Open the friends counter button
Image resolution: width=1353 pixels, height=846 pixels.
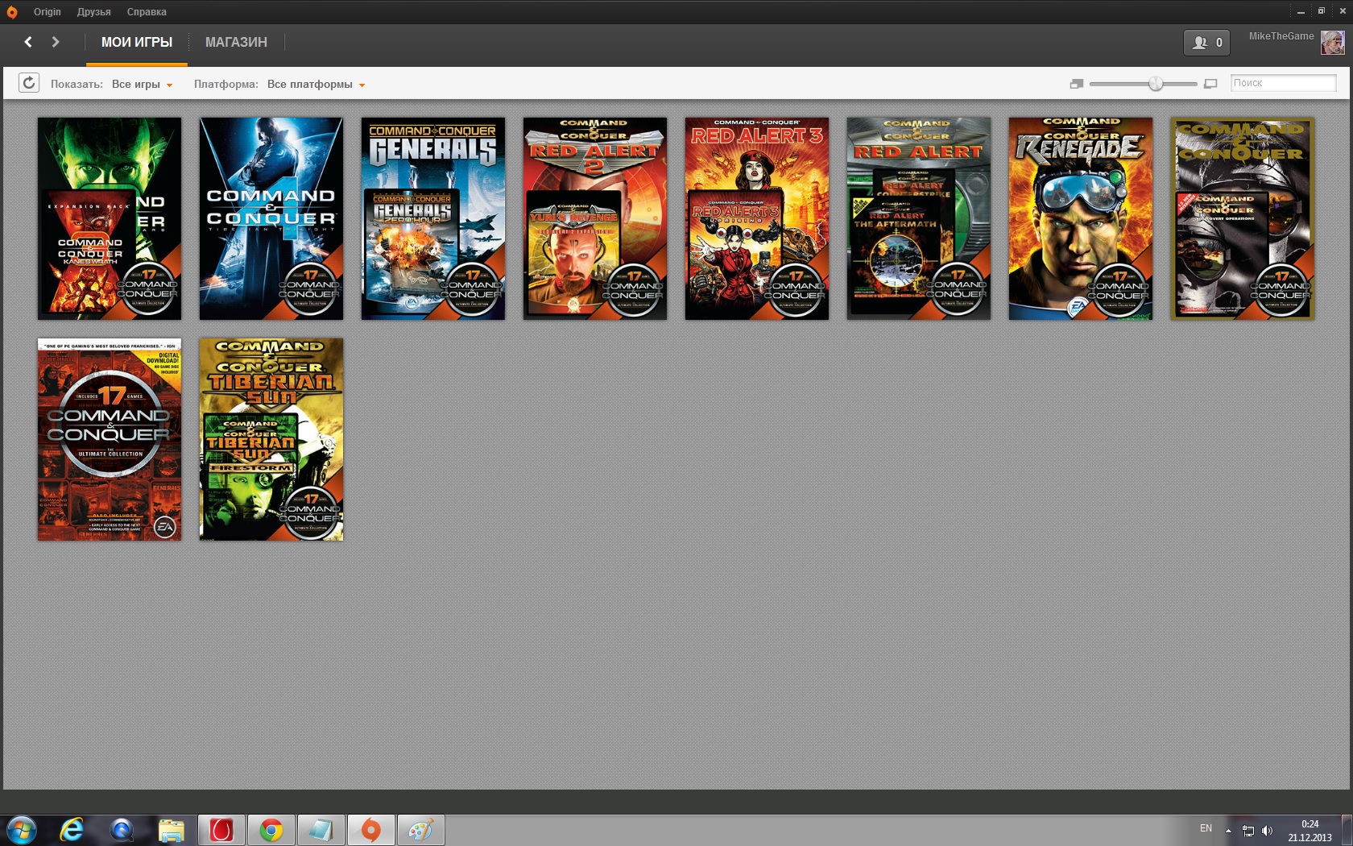coord(1206,43)
